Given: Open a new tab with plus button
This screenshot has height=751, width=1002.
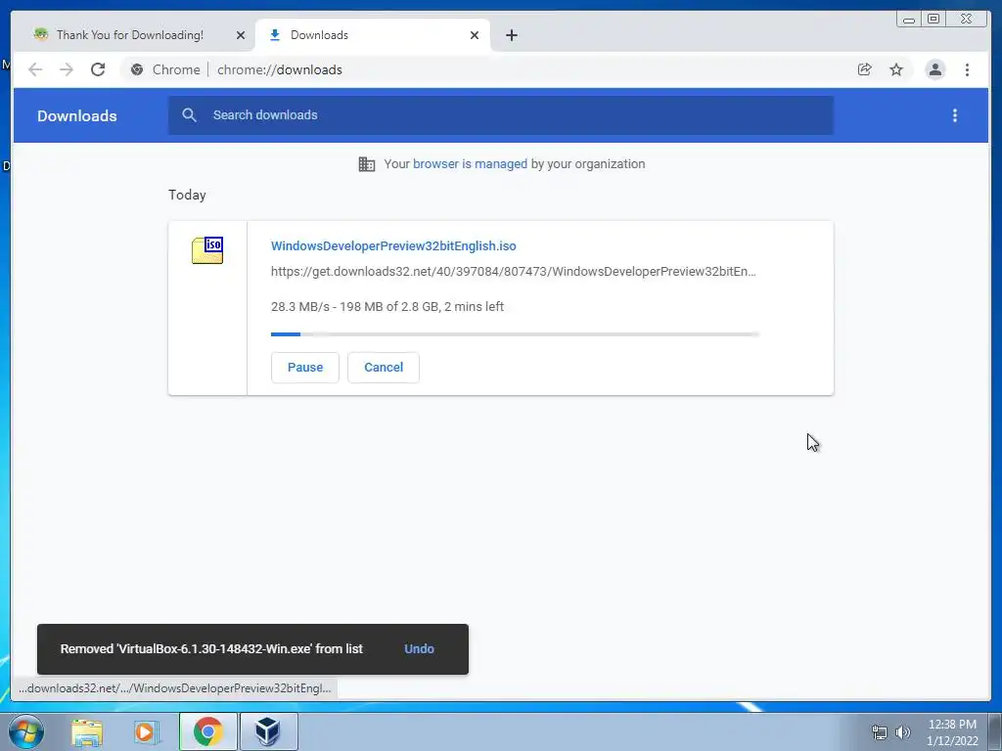Looking at the screenshot, I should click(511, 35).
